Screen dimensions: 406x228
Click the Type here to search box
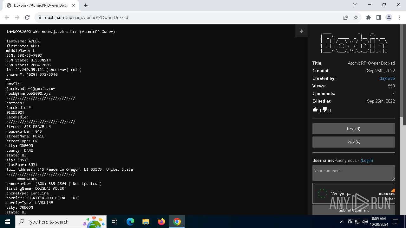[x=62, y=222]
